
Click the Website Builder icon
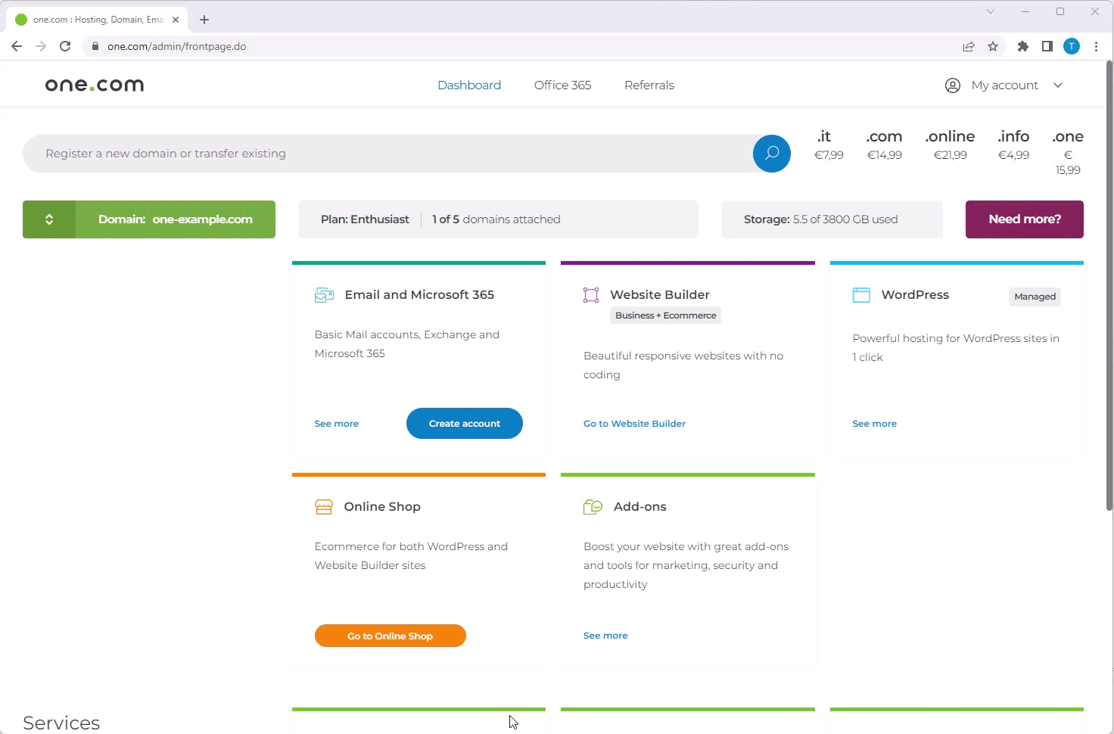591,295
